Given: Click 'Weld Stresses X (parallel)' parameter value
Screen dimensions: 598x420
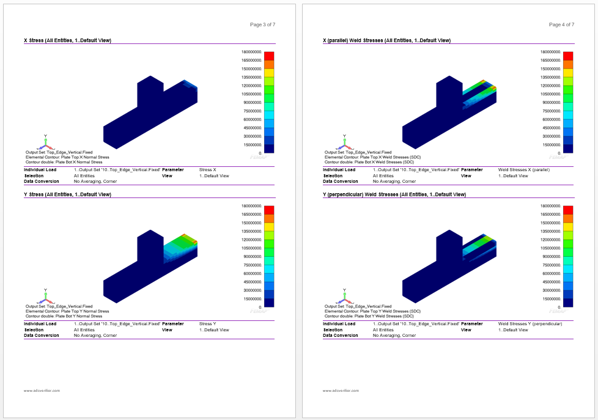Looking at the screenshot, I should (x=523, y=170).
